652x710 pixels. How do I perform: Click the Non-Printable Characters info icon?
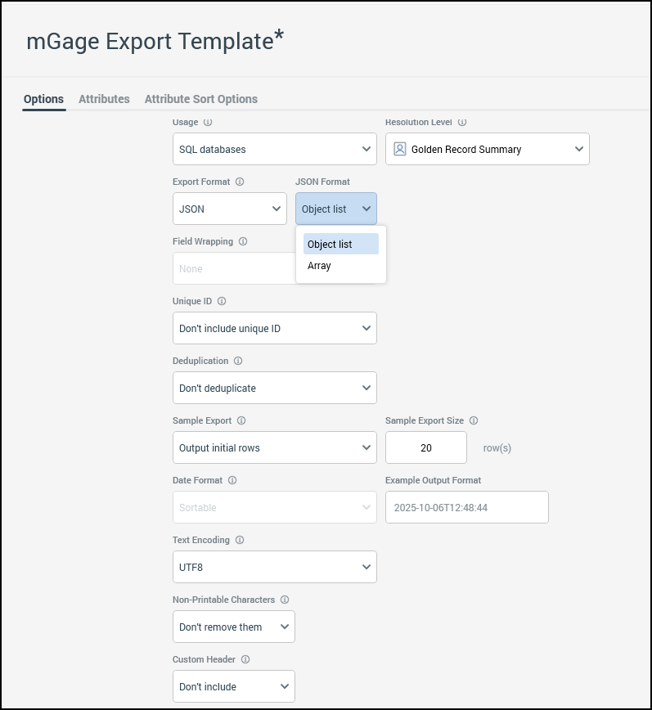[x=284, y=600]
